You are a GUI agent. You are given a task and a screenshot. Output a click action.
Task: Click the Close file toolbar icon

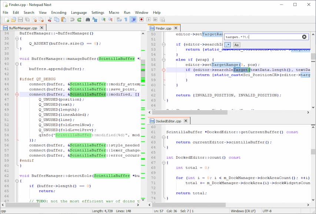click(x=34, y=20)
